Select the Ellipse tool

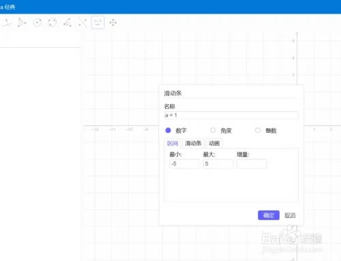pos(53,22)
